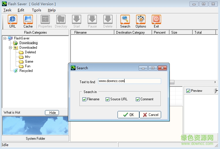Toggle the Source URL checkbox
The image size is (220, 149).
coord(108,99)
